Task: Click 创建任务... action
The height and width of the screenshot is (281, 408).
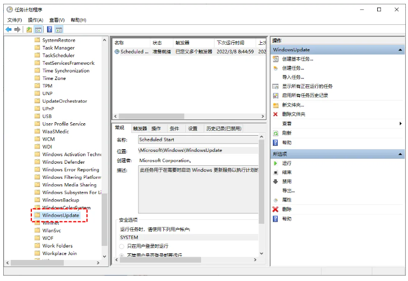Action: tap(293, 68)
